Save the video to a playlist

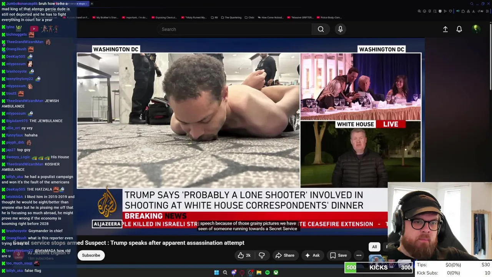tap(338, 255)
